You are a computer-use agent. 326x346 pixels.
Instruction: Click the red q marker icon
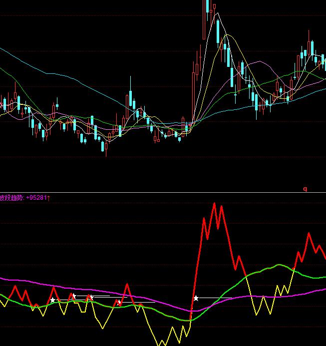305,189
